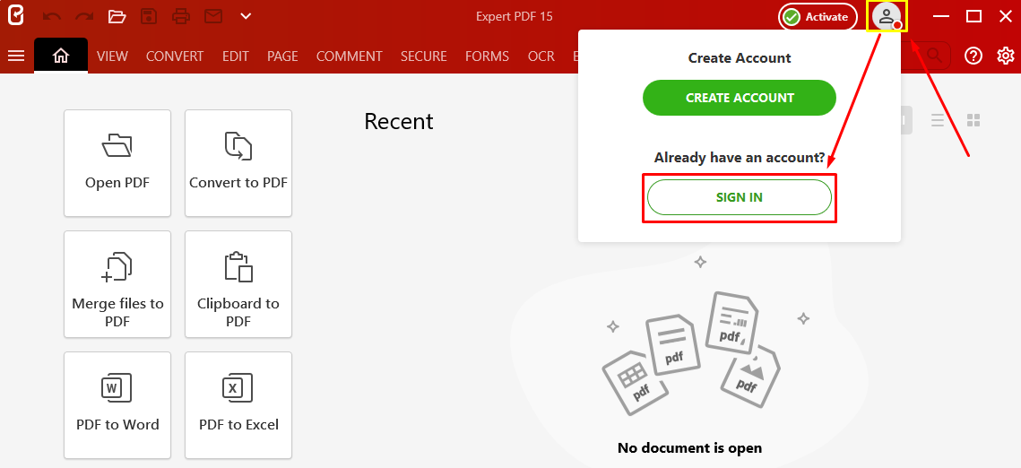Switch to the CONVERT tab
This screenshot has height=468, width=1021.
click(x=175, y=56)
